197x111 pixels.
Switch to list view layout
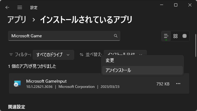click(166, 36)
